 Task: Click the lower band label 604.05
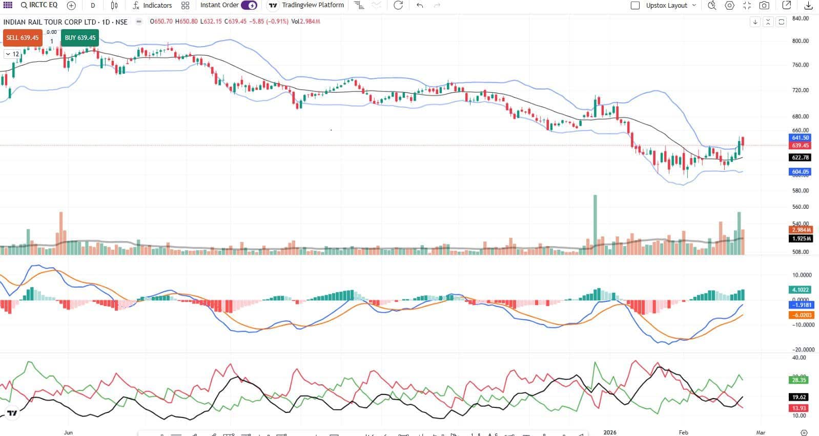[800, 172]
